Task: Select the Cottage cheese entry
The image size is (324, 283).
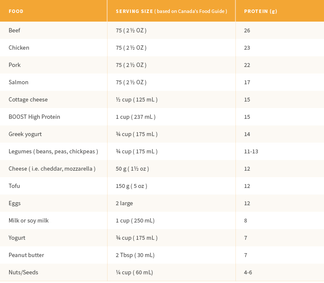Action: pos(28,99)
